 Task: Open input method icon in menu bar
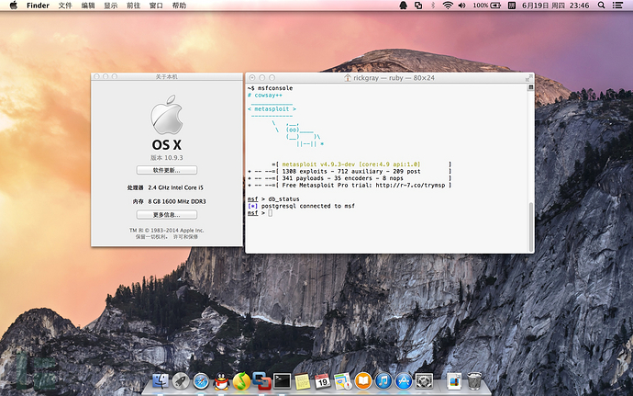pyautogui.click(x=512, y=6)
